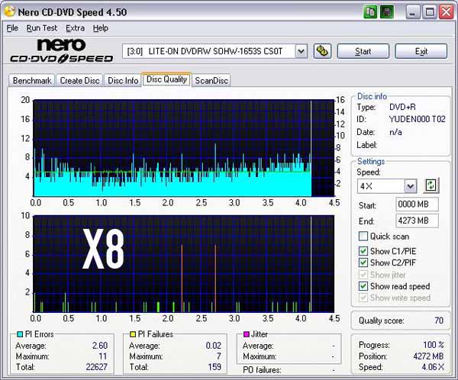Viewport: 458px width, 380px height.
Task: Click the drive options icon next to the drive selector
Action: [x=322, y=51]
